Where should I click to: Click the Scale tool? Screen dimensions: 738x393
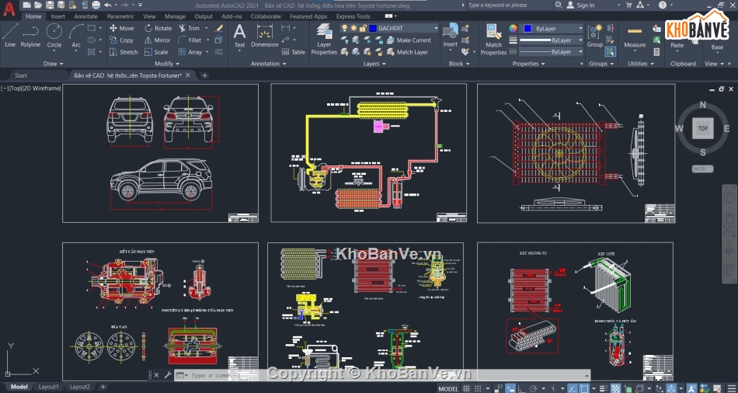pyautogui.click(x=156, y=52)
